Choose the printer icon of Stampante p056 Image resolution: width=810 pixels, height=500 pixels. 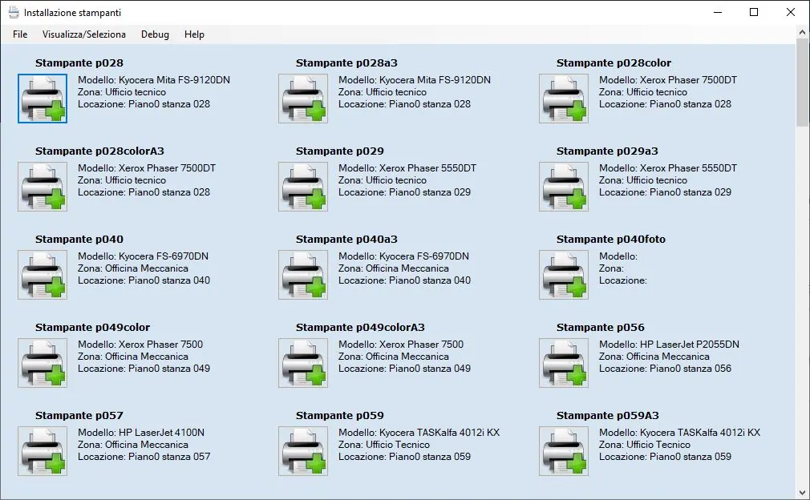coord(564,363)
